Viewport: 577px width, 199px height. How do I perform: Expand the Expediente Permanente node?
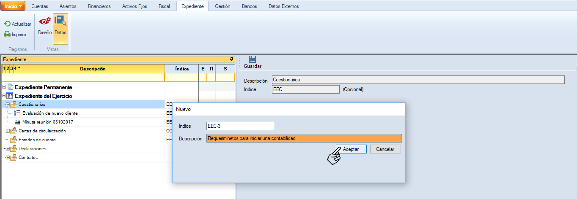[4, 87]
